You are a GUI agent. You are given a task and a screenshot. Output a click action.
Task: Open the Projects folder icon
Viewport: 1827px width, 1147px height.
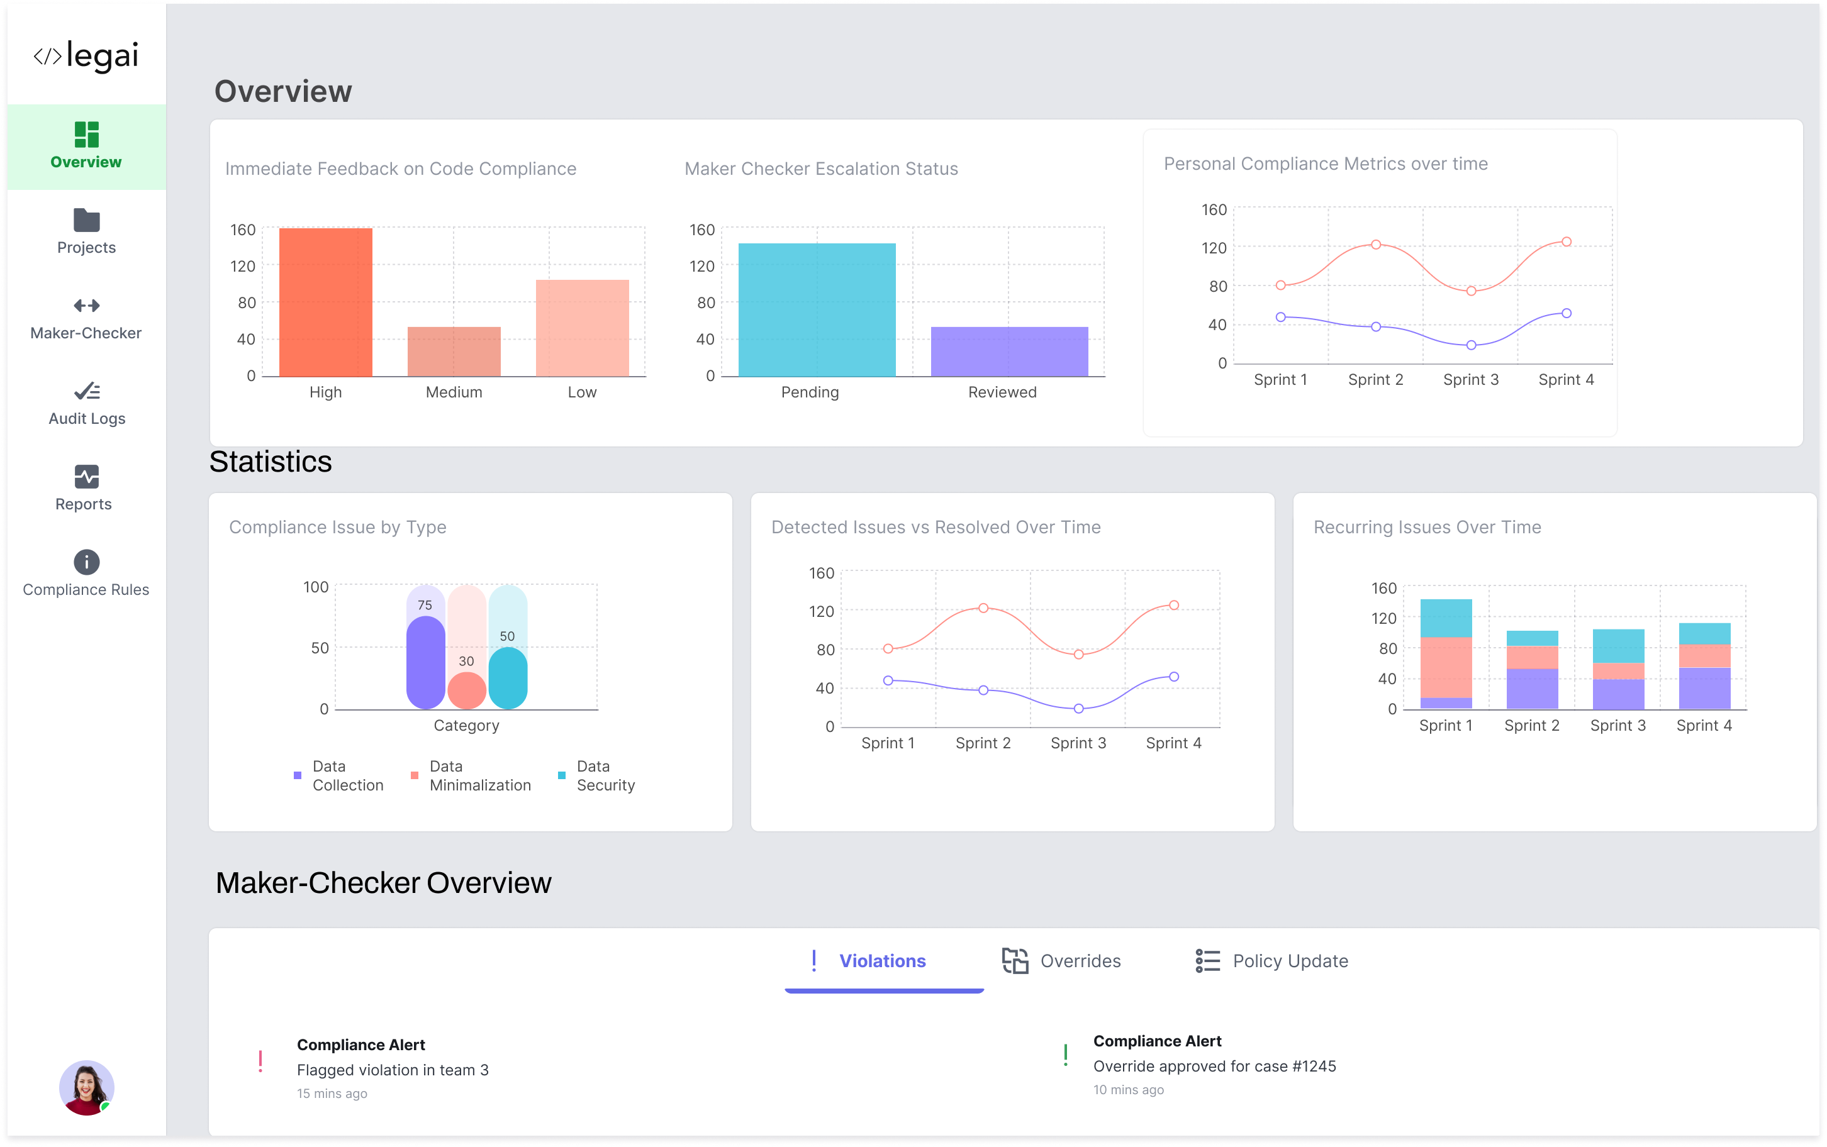tap(86, 220)
